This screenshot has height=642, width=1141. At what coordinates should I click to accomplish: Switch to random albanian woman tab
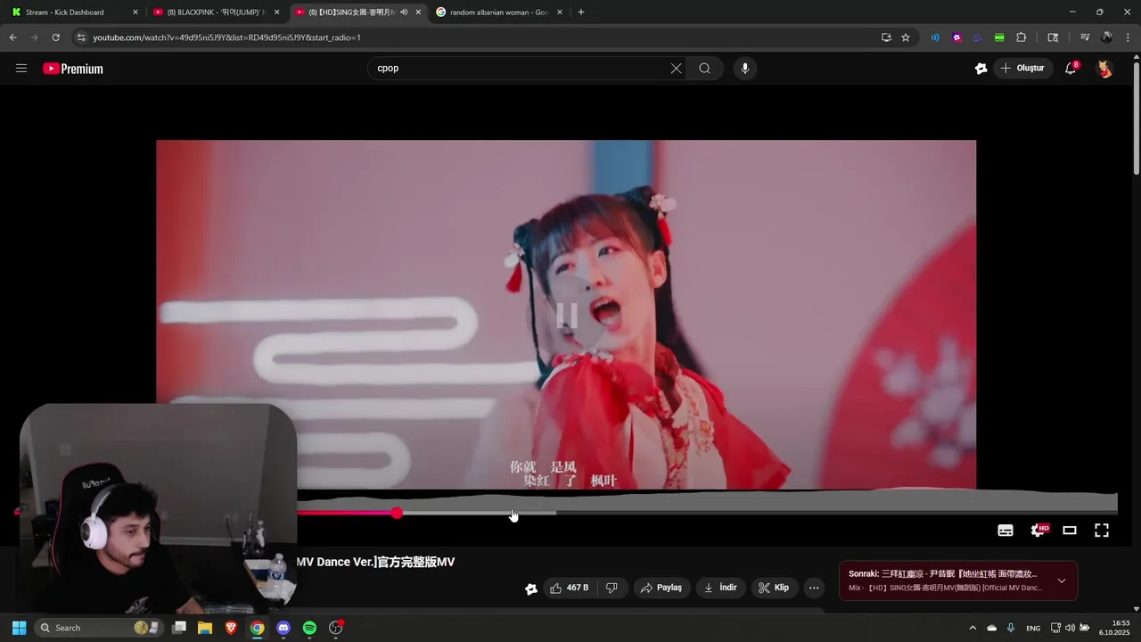point(499,12)
